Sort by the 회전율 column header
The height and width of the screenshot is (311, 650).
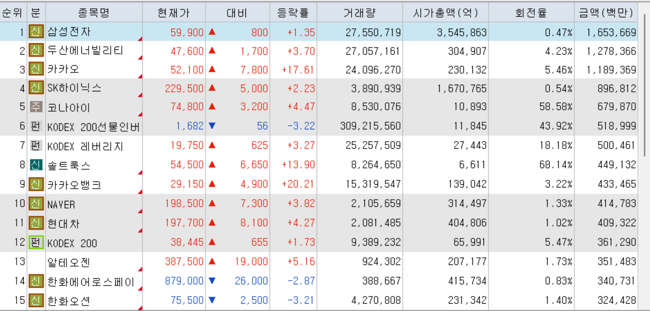pos(532,13)
